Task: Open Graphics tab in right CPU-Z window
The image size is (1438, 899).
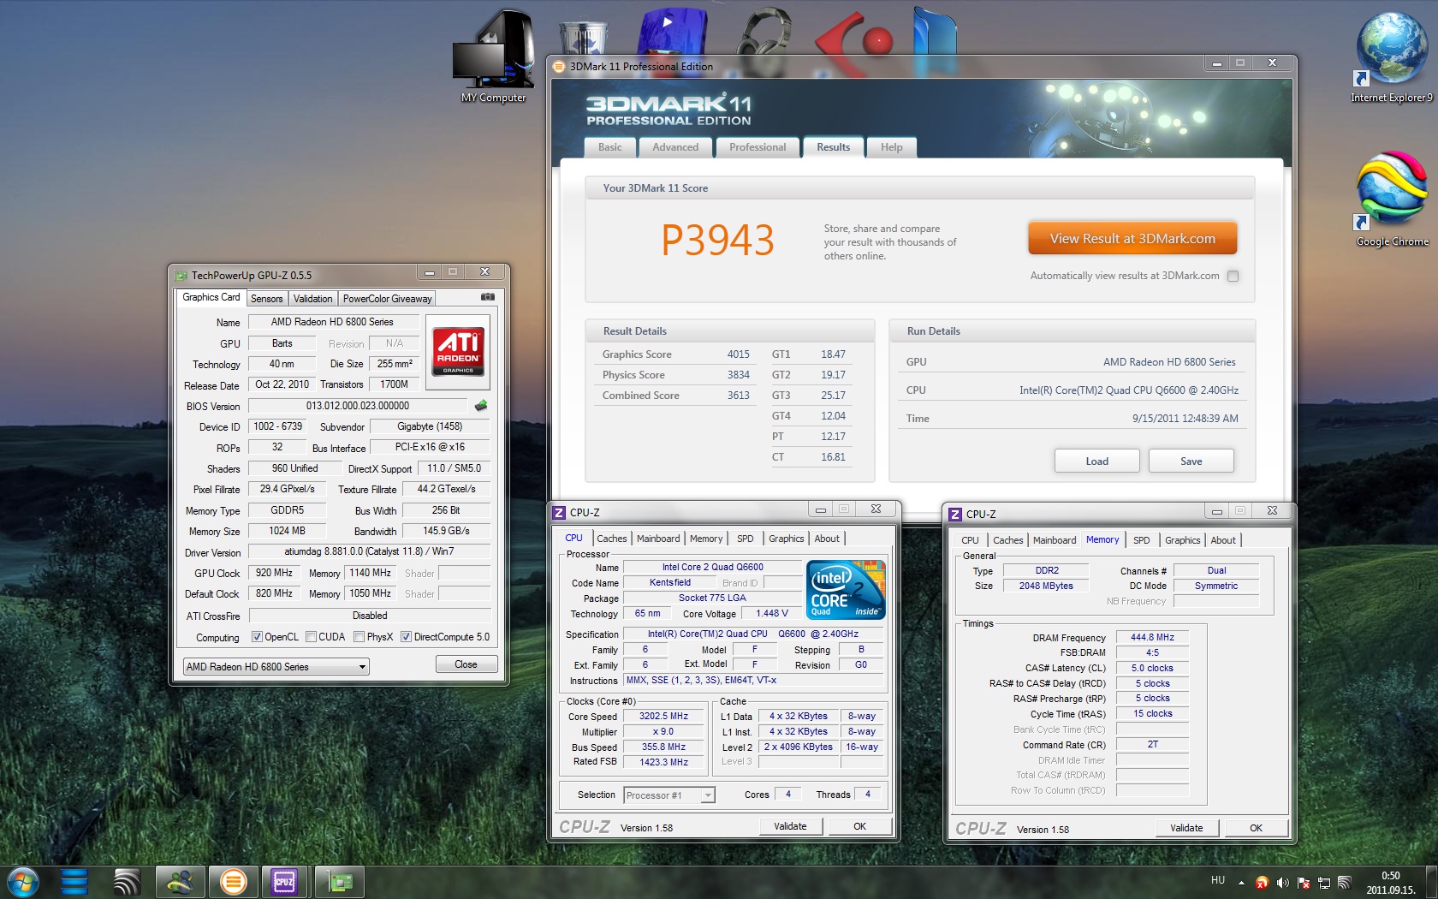Action: (x=1183, y=540)
